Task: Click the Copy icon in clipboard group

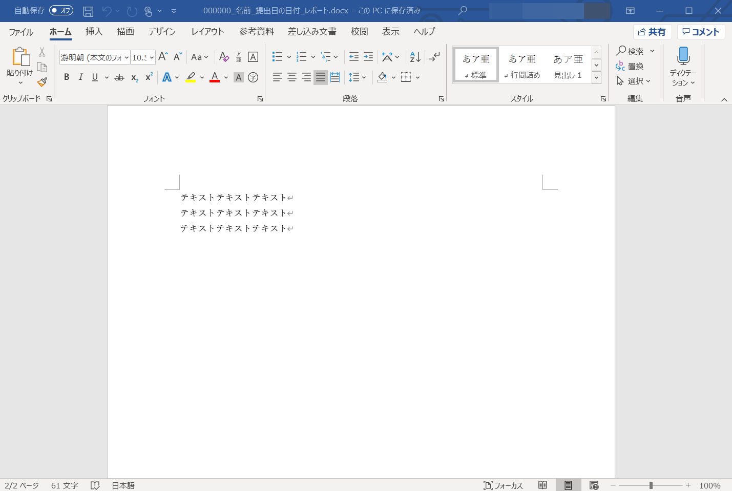Action: [42, 67]
